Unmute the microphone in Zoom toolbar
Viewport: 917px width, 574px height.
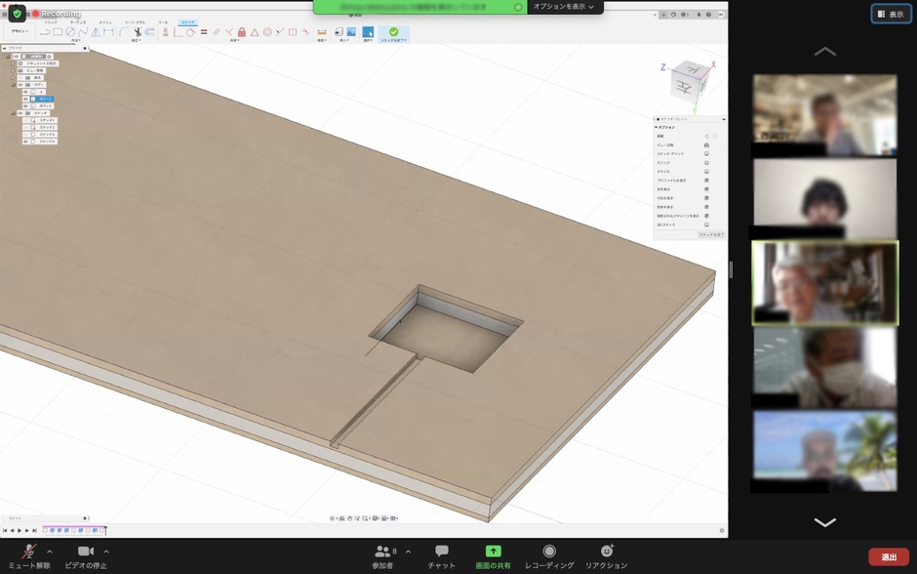[29, 553]
